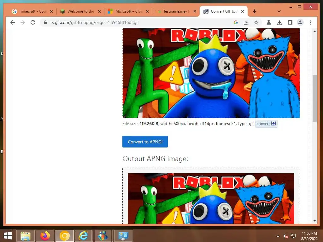323x242 pixels.
Task: Click the File size 119.26KiB text
Action: click(140, 124)
